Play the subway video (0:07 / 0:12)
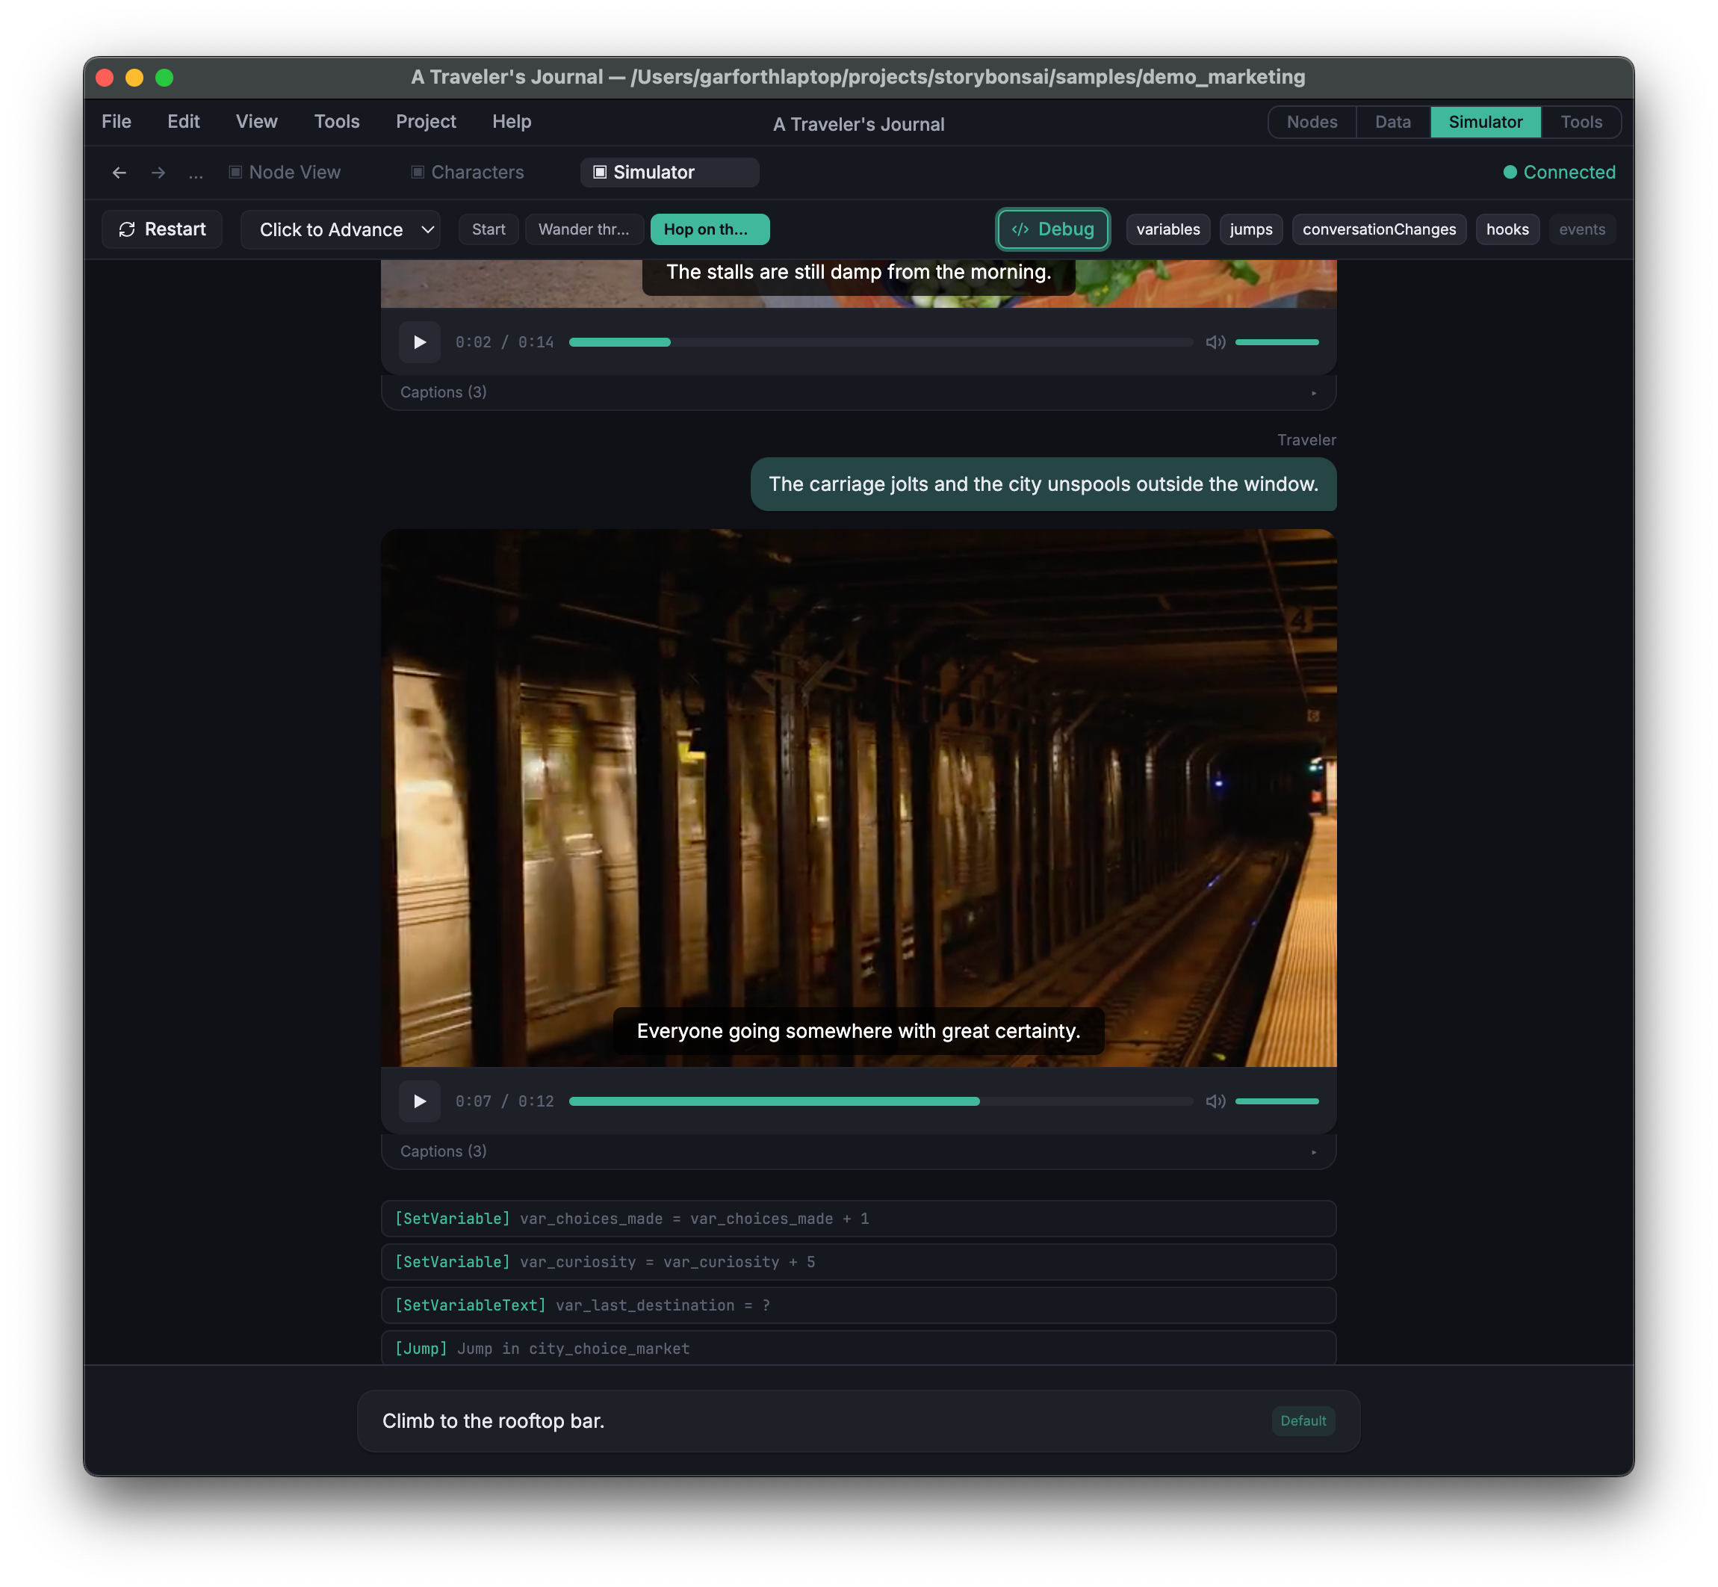Screen dimensions: 1718x1587 pos(419,1101)
